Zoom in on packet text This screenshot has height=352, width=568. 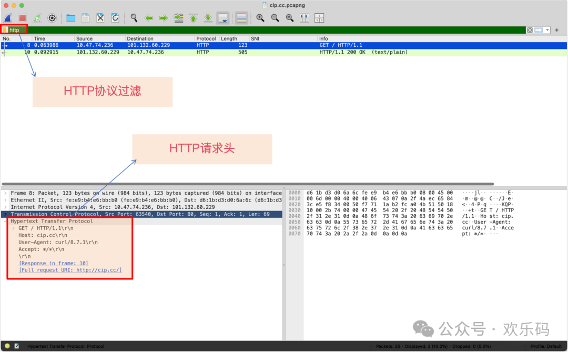260,17
